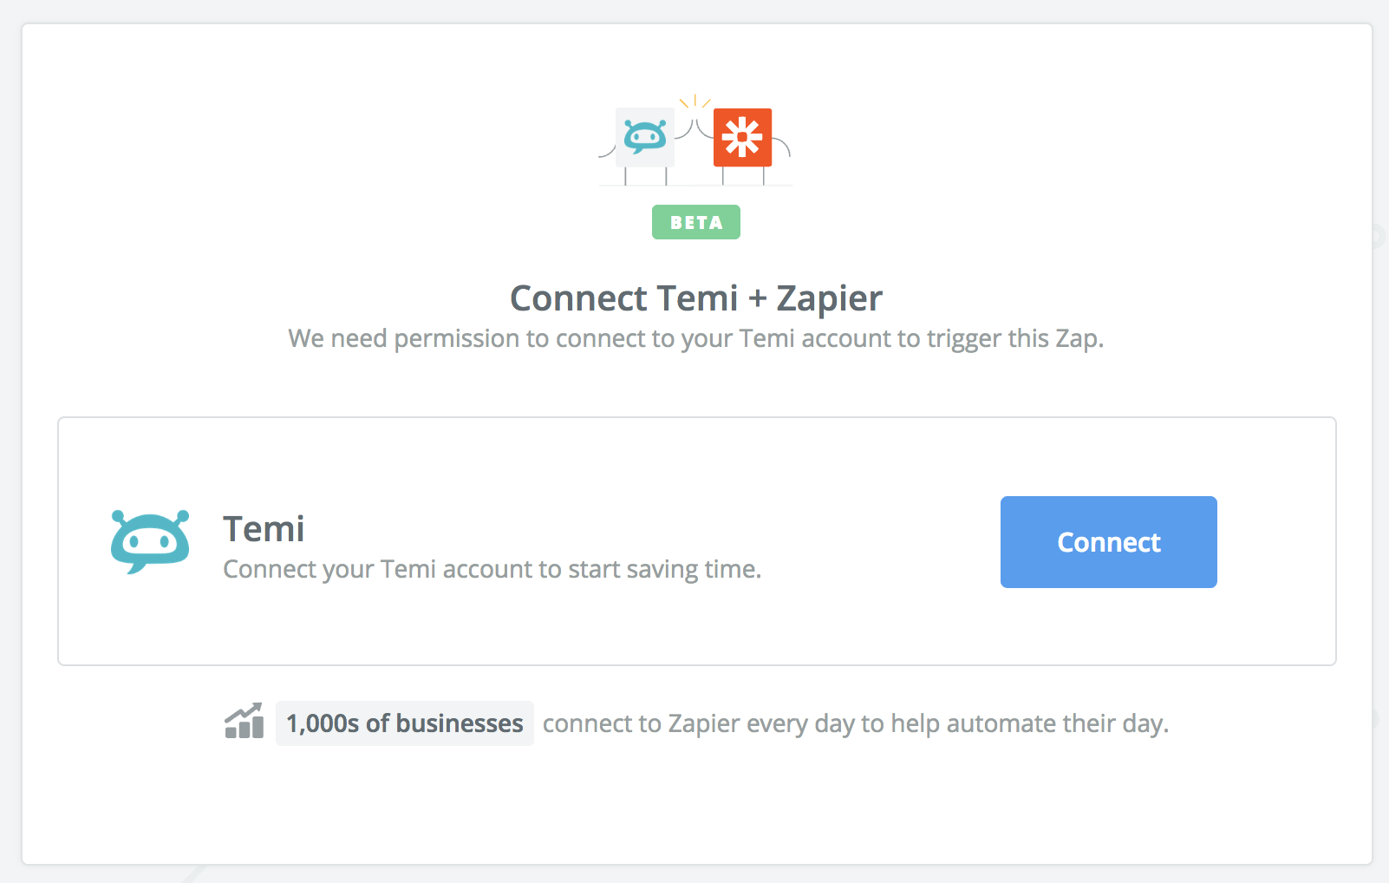Select the Temi robot logo in account card

150,542
